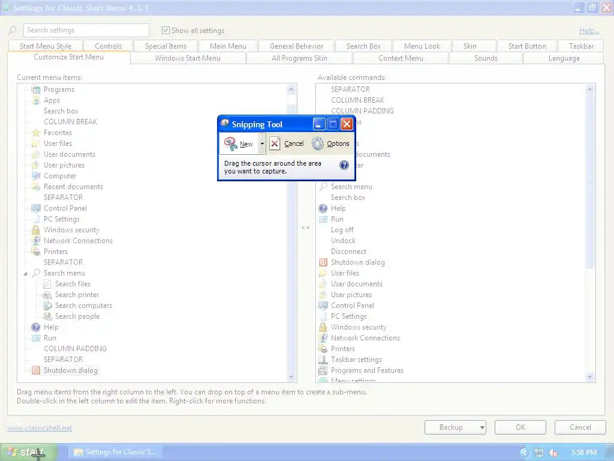Click the Search settings input field
The image size is (614, 461).
[x=86, y=30]
